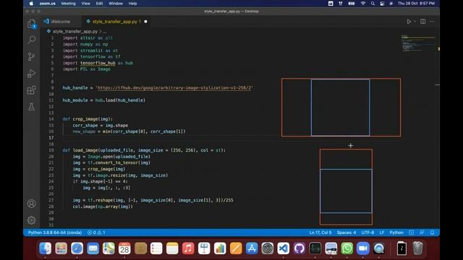Click 'import streamlit as st' line
463x260 pixels.
click(x=90, y=51)
